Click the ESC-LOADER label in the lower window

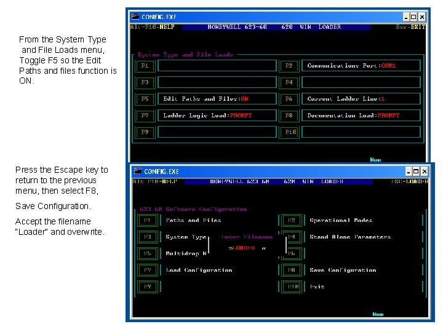410,181
